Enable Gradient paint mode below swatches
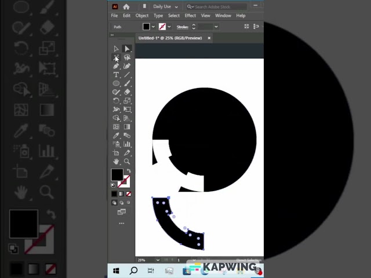Screen dimensions: 371x278 [x=121, y=194]
